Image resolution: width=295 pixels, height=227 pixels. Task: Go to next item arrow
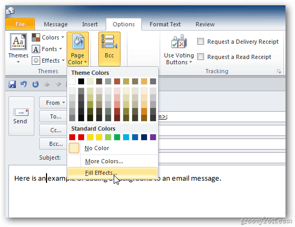[59, 84]
